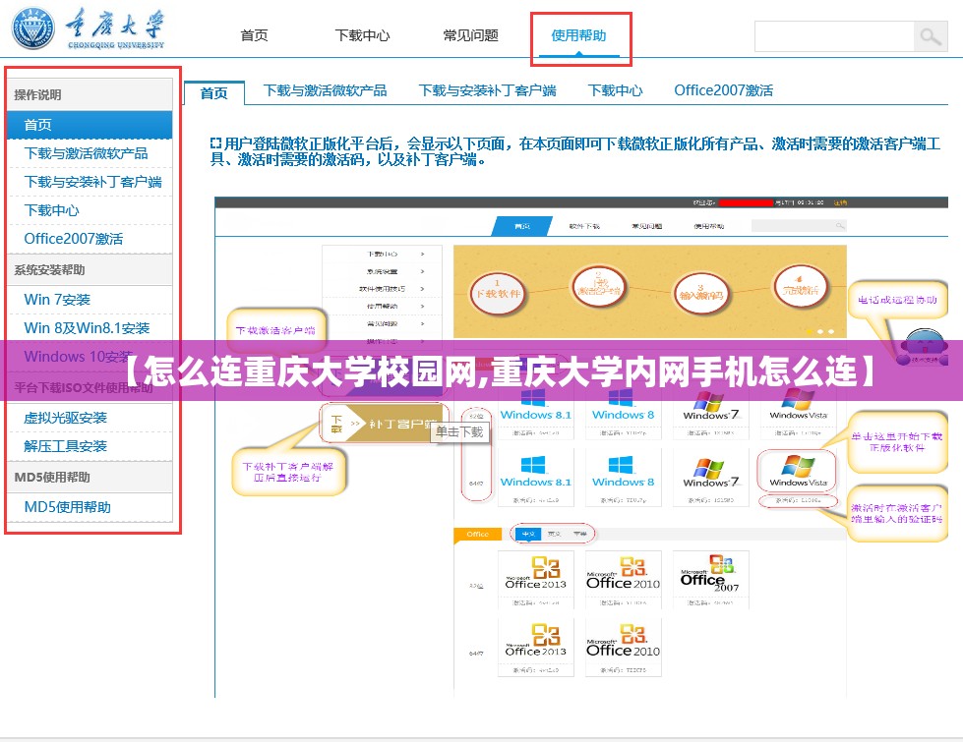Select the 首页 tab above the article
Screen dimensions: 963x742
[213, 93]
